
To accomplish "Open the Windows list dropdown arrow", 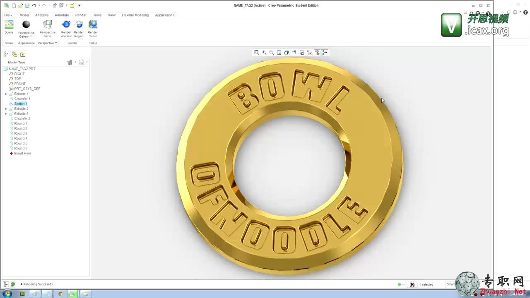I will pyautogui.click(x=67, y=5).
